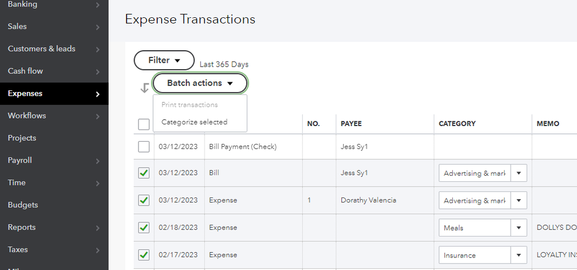
Task: Open the Batch actions dropdown
Action: click(200, 83)
